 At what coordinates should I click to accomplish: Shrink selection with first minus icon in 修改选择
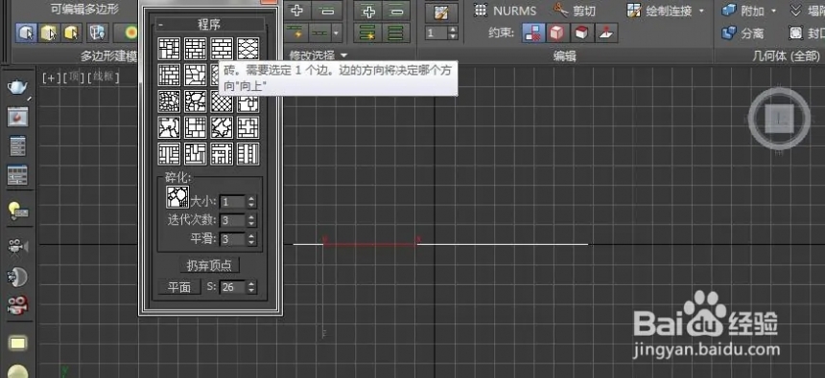pyautogui.click(x=326, y=10)
